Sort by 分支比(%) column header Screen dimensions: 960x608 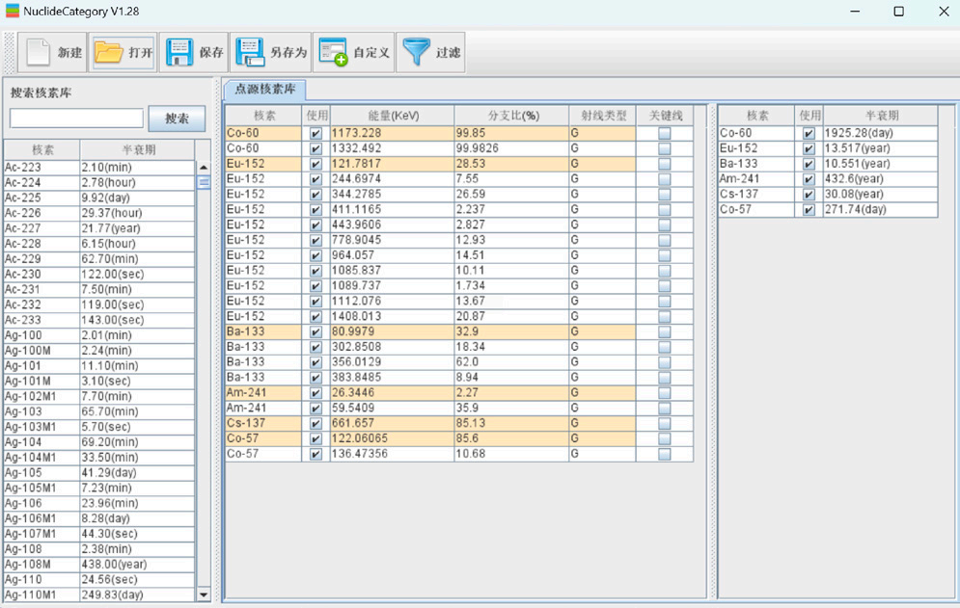coord(511,116)
